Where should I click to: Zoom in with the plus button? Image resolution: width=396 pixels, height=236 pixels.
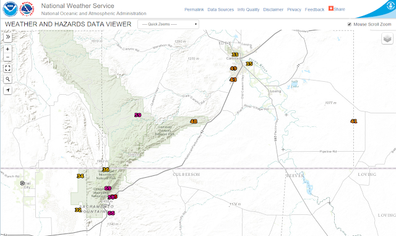point(8,49)
